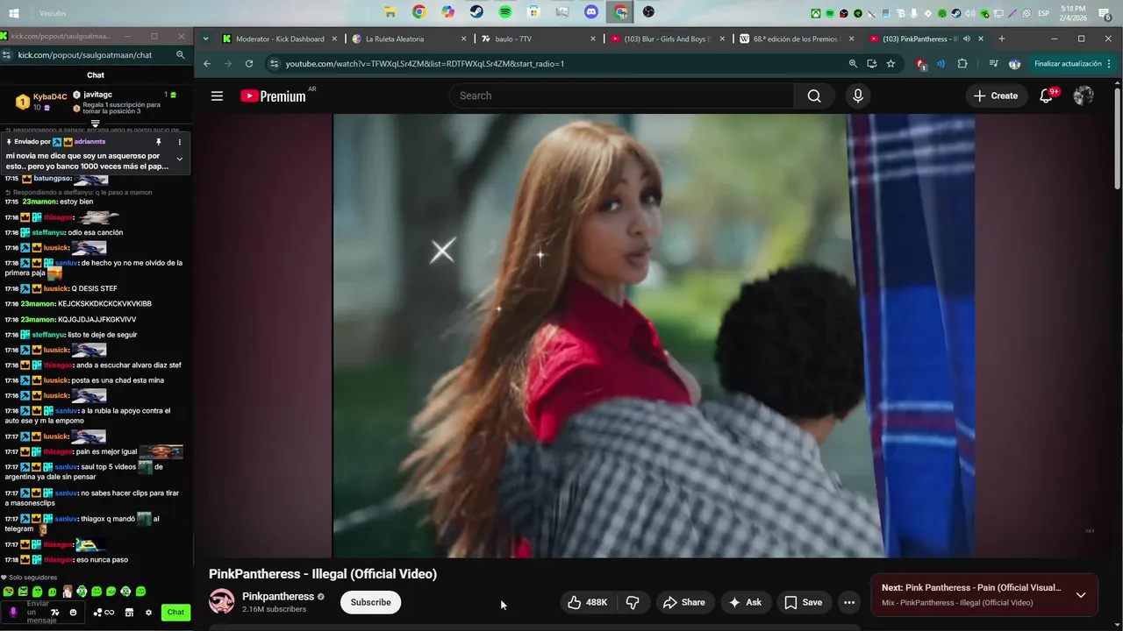Expand the Next: Pain playlist panel

coord(1081,595)
